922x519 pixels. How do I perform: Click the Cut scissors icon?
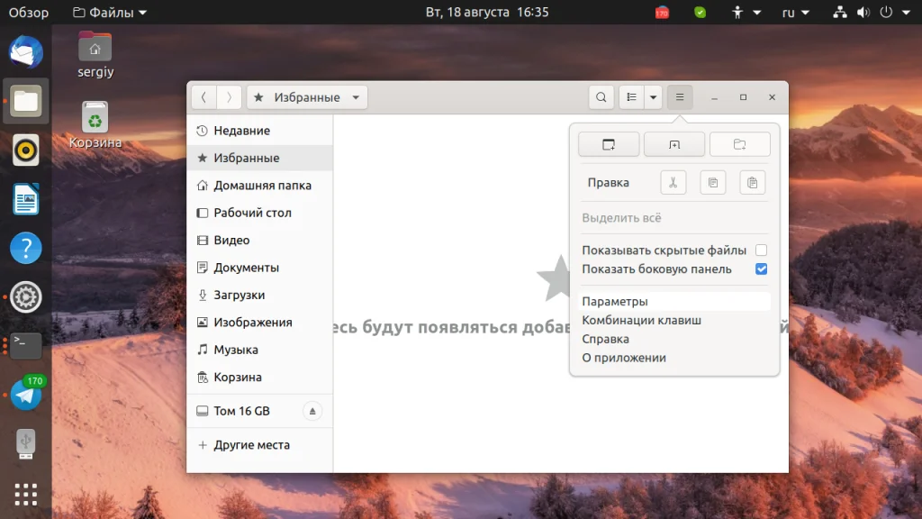point(673,182)
